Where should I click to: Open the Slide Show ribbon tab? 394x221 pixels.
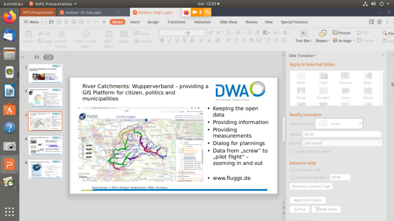pyautogui.click(x=228, y=22)
